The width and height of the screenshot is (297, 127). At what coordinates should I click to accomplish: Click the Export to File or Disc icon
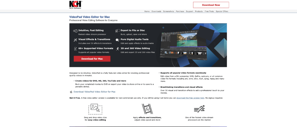tap(118, 31)
